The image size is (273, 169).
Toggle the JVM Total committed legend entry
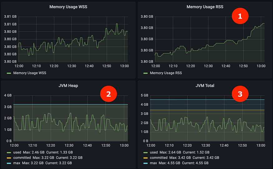[158, 158]
